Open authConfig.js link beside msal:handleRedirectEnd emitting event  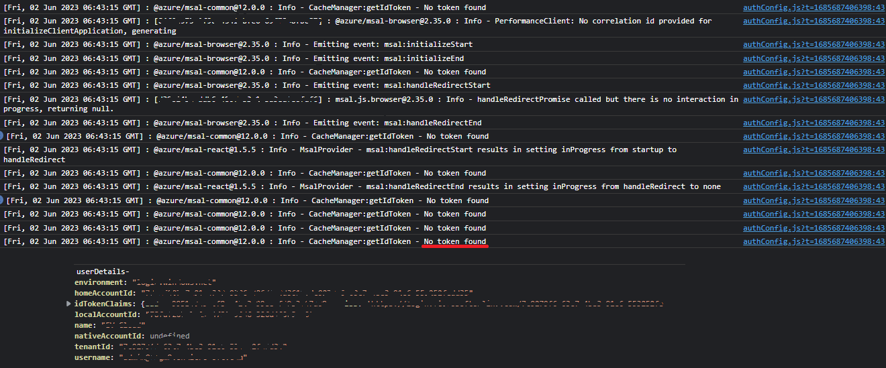814,123
